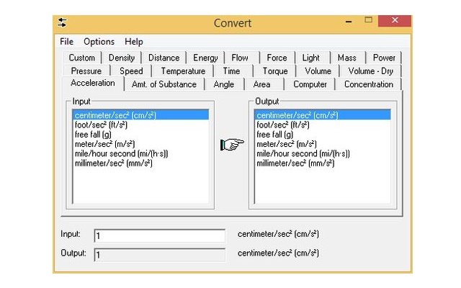Open the Amt. of Substance tab
The width and height of the screenshot is (461, 288).
[164, 84]
